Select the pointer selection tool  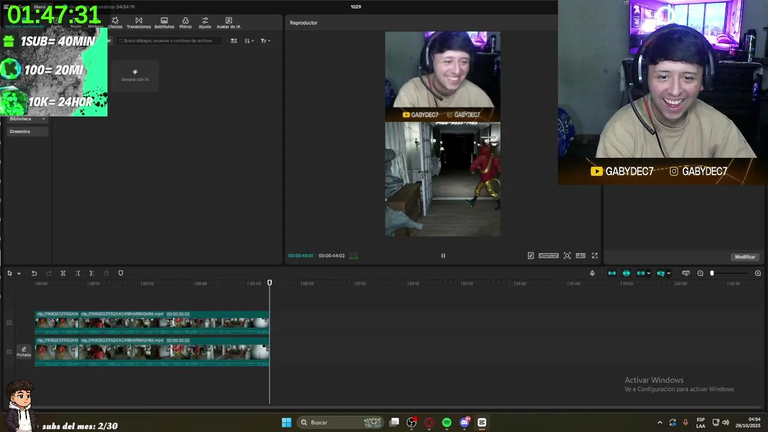(10, 273)
